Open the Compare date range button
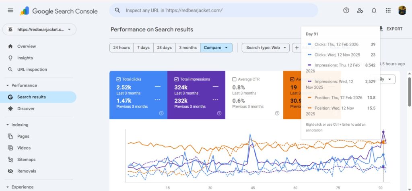The width and height of the screenshot is (412, 191). [x=216, y=48]
